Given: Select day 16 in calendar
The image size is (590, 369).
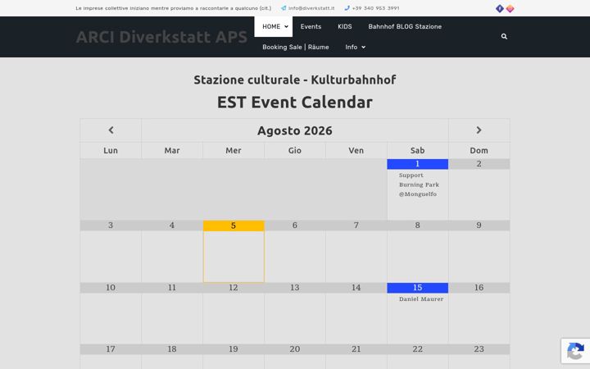Looking at the screenshot, I should (x=479, y=288).
